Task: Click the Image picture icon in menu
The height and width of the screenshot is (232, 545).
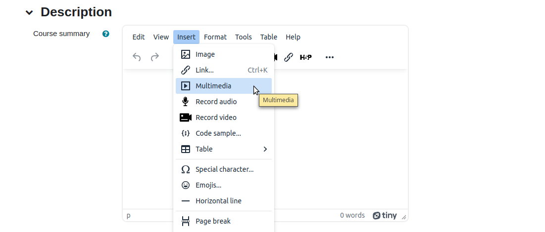Action: [186, 54]
